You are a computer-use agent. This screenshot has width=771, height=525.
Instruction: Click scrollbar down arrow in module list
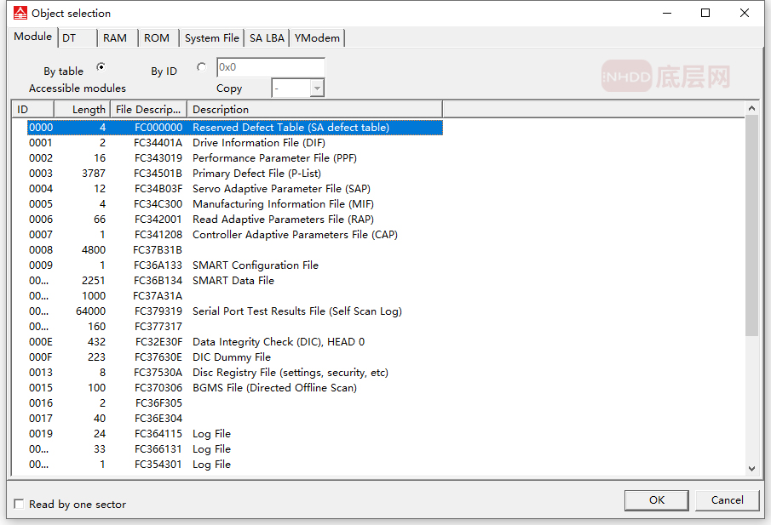point(751,468)
